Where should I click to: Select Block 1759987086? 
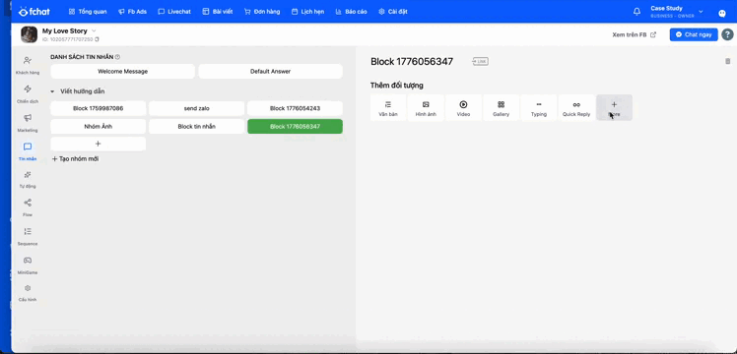click(x=99, y=108)
